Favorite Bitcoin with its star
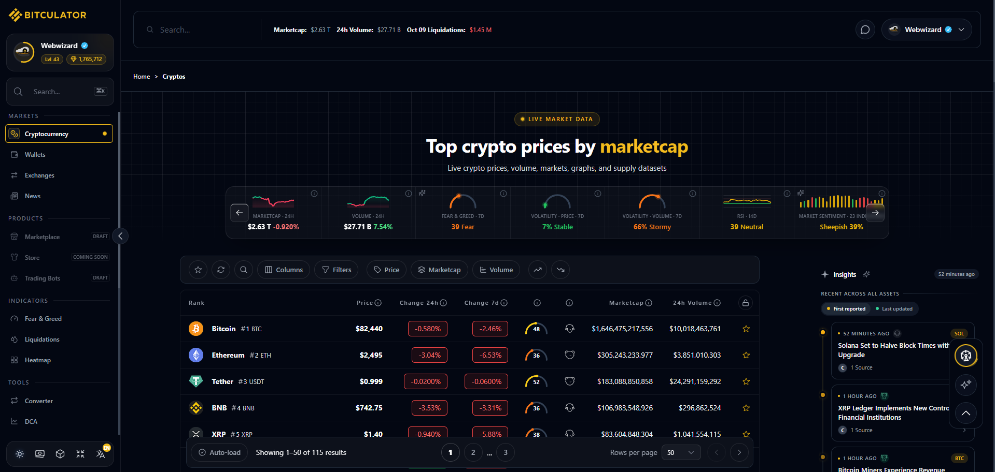This screenshot has height=472, width=995. [746, 329]
